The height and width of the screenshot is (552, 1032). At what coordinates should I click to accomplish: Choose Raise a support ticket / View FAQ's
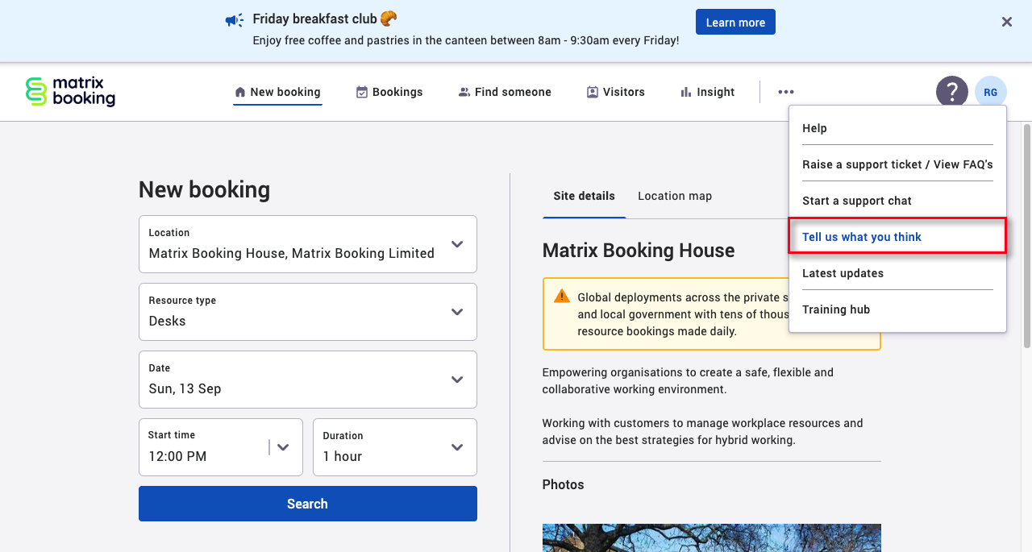point(897,164)
